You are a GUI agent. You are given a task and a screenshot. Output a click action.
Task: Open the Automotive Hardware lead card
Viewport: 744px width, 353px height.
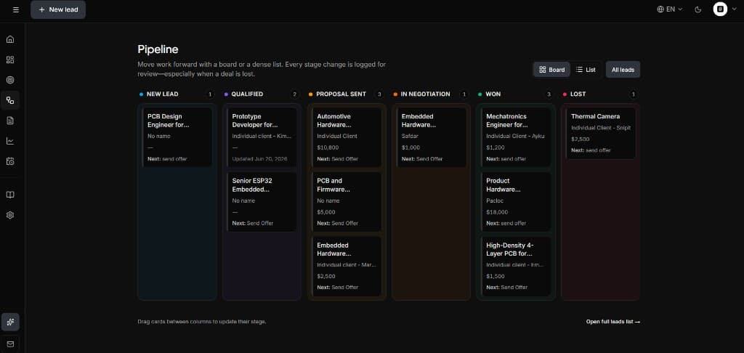(x=347, y=137)
